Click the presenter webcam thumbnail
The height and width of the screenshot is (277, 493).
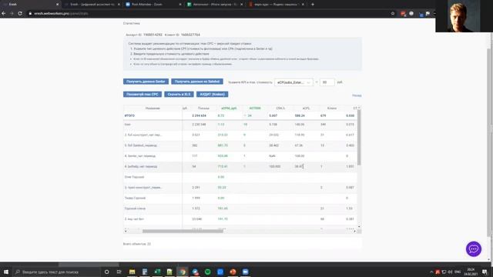click(464, 16)
